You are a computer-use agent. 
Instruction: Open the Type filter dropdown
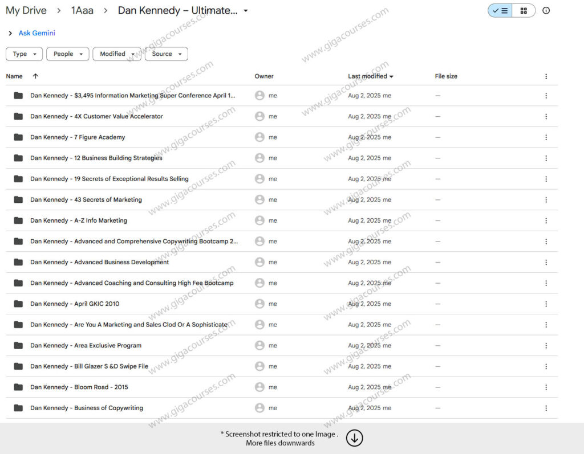[24, 54]
